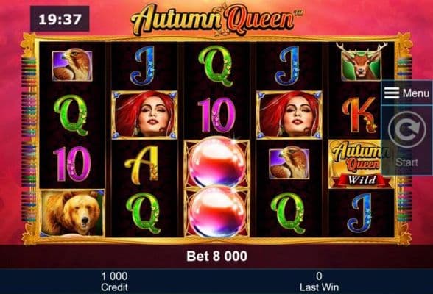Click the red-haired queen on reel two
The height and width of the screenshot is (294, 433).
pyautogui.click(x=144, y=115)
